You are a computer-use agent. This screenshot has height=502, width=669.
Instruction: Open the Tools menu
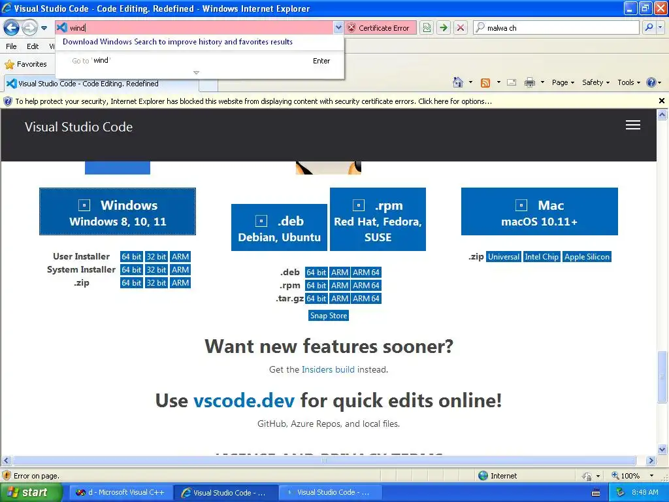(628, 82)
